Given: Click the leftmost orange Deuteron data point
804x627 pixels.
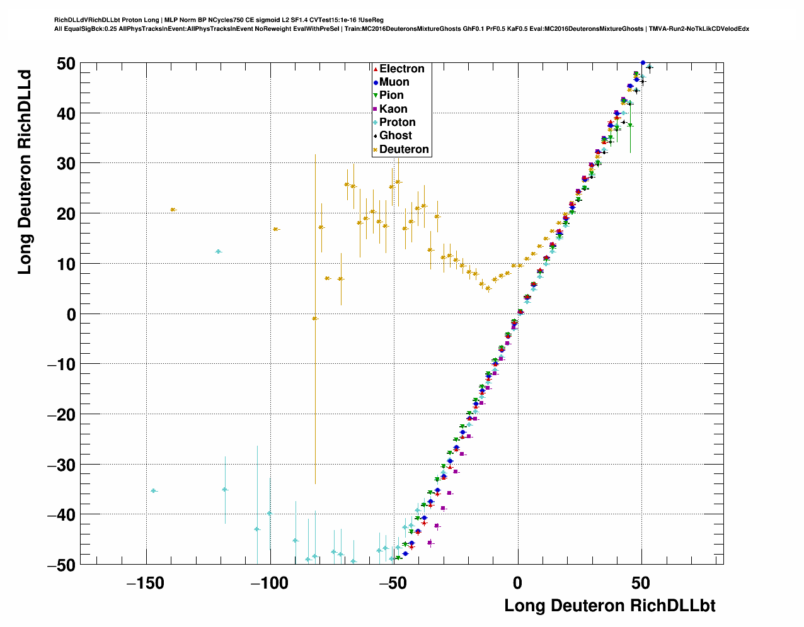Looking at the screenshot, I should click(x=173, y=210).
